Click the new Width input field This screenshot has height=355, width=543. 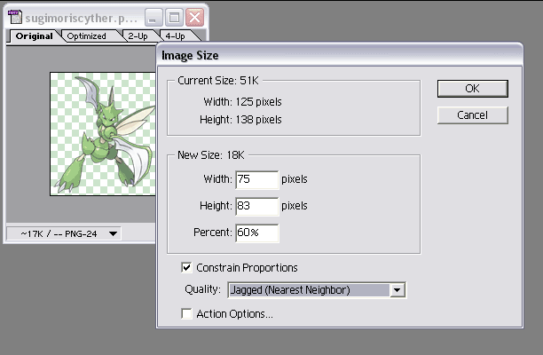coord(257,179)
